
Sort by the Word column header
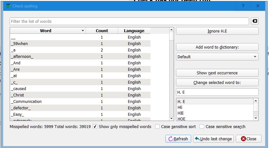pos(46,31)
